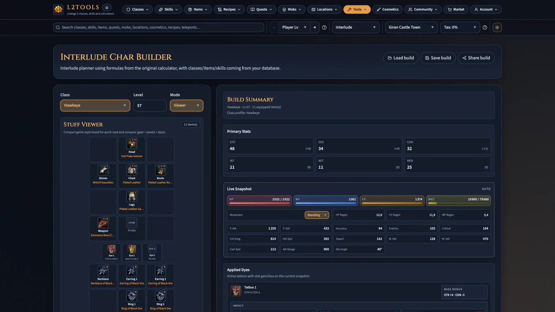Click the AUTO label in Live Snapshot

(486, 189)
